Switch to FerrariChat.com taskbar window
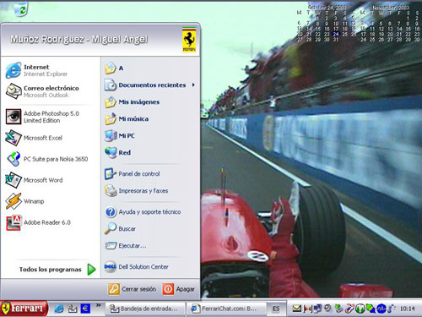Screen dimensions: 422x317 point(227,309)
